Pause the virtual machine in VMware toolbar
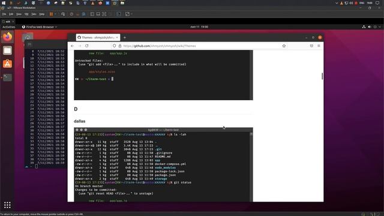 [x=51, y=14]
